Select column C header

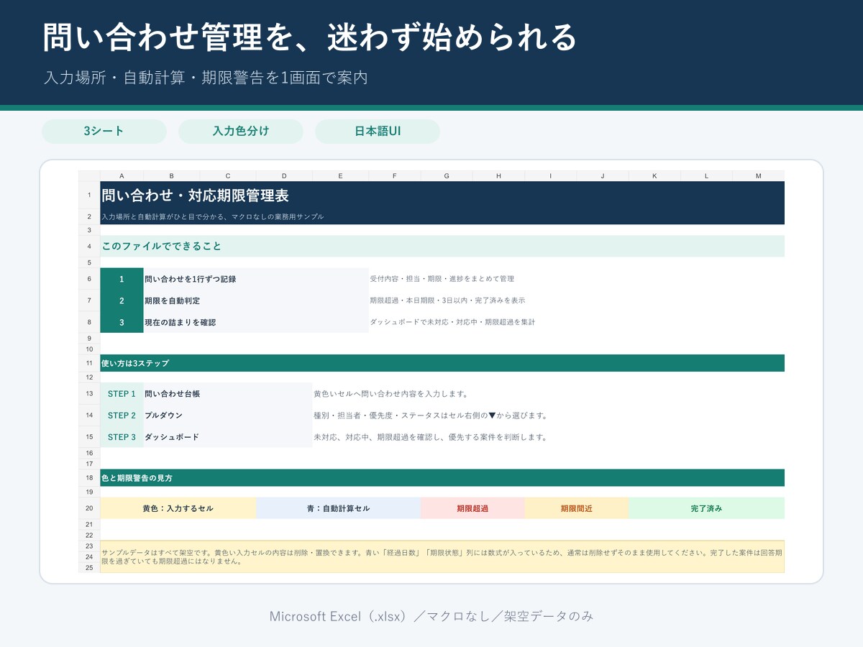tap(228, 176)
